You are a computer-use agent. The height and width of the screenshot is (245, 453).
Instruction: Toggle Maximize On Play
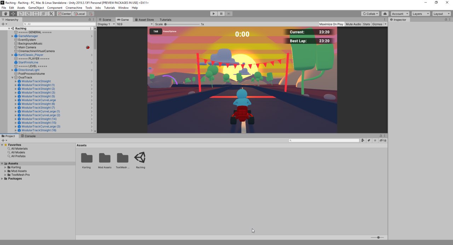pos(331,24)
